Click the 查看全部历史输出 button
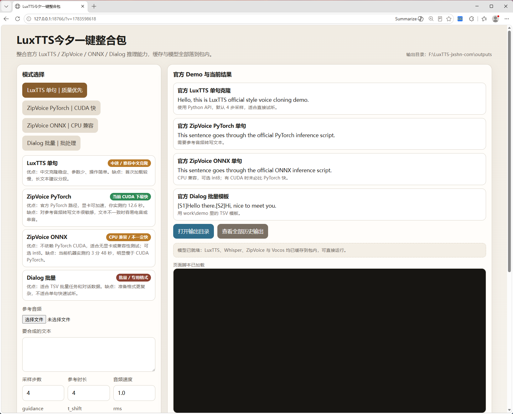Screen dimensions: 513x414 (243, 231)
